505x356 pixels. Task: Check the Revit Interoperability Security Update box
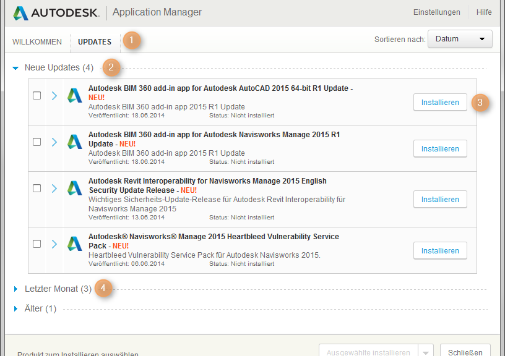37,188
